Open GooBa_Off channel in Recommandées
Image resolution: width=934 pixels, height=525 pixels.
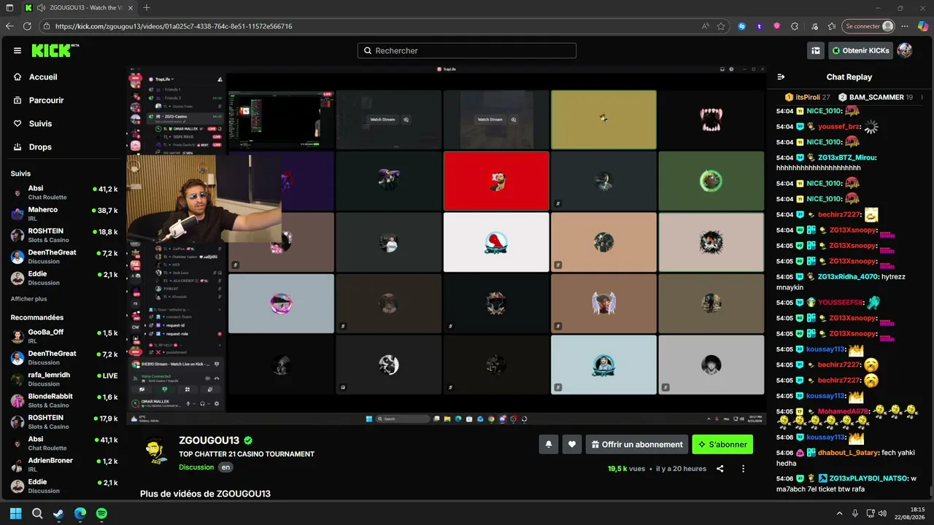pyautogui.click(x=63, y=336)
